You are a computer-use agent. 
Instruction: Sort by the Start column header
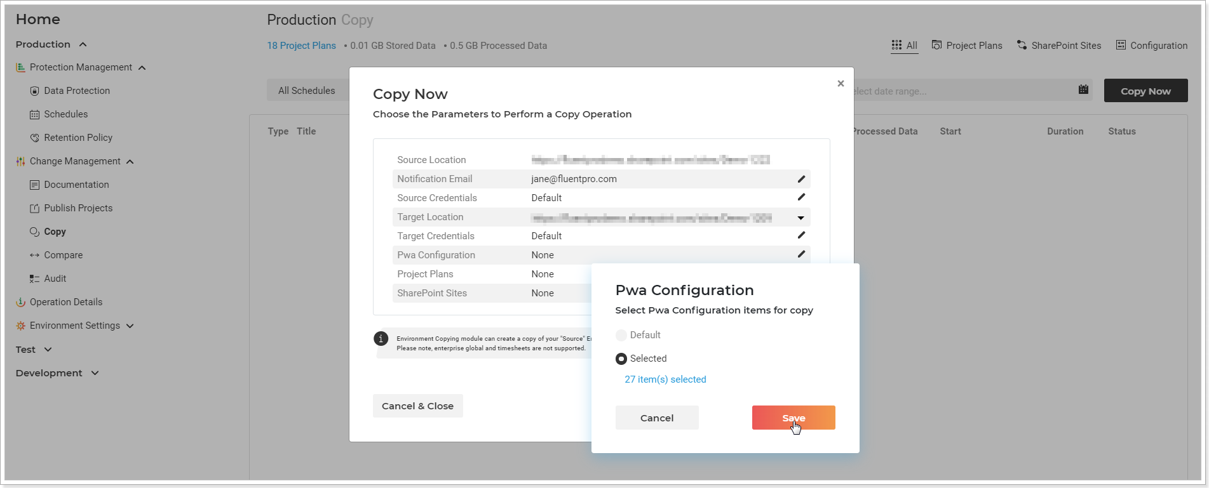(x=950, y=131)
